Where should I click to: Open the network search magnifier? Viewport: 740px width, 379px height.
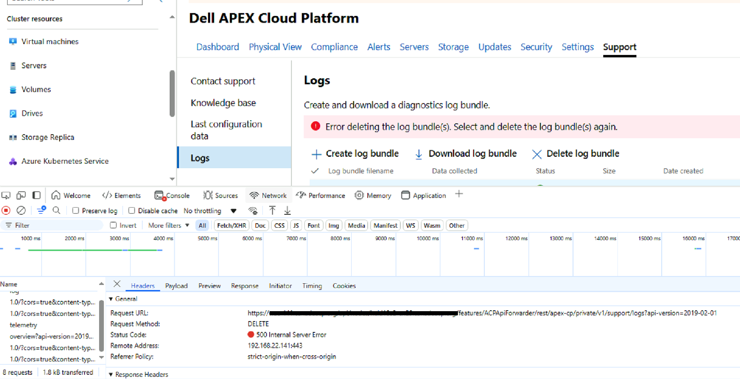pos(57,211)
